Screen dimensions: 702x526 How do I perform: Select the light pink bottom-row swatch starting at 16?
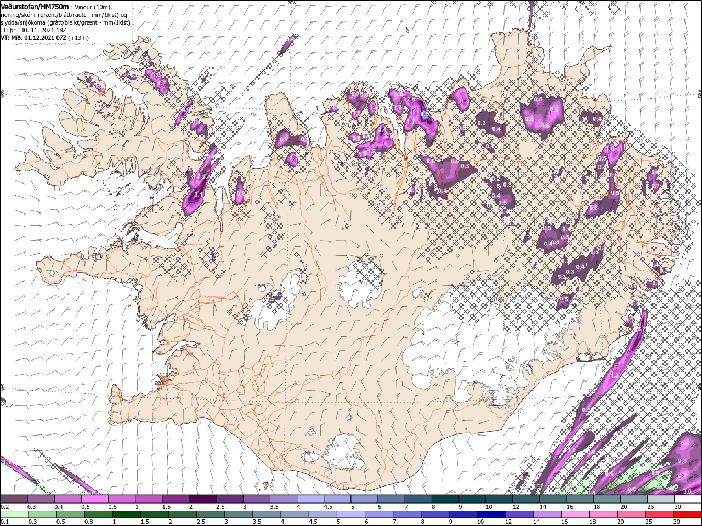tap(575, 514)
